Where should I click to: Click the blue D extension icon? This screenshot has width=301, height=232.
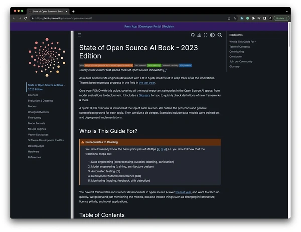coord(242,18)
